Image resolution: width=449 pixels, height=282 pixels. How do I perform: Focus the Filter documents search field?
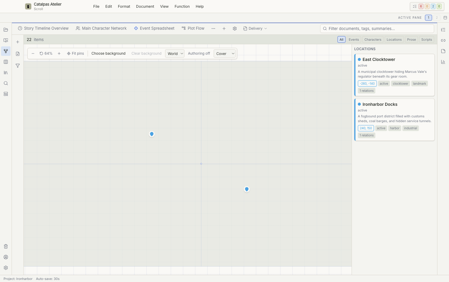pos(377,29)
